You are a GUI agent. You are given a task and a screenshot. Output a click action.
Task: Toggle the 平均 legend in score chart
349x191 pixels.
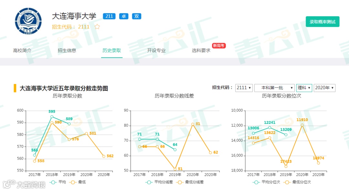click(58, 182)
